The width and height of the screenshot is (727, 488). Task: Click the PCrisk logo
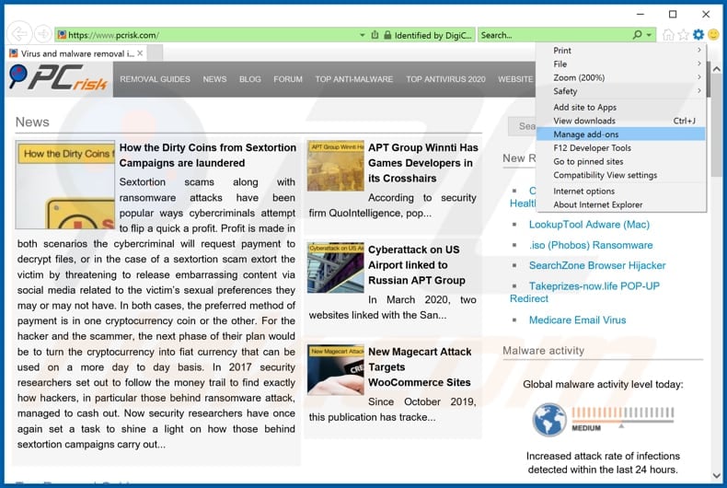(x=58, y=77)
